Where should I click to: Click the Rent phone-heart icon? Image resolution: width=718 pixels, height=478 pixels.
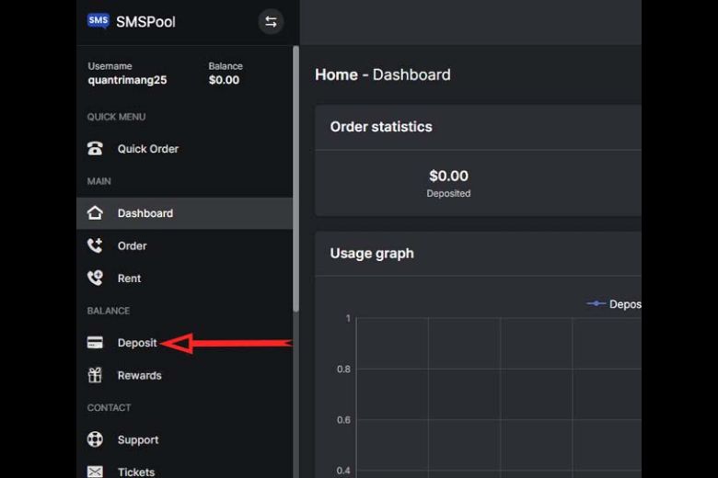[95, 278]
